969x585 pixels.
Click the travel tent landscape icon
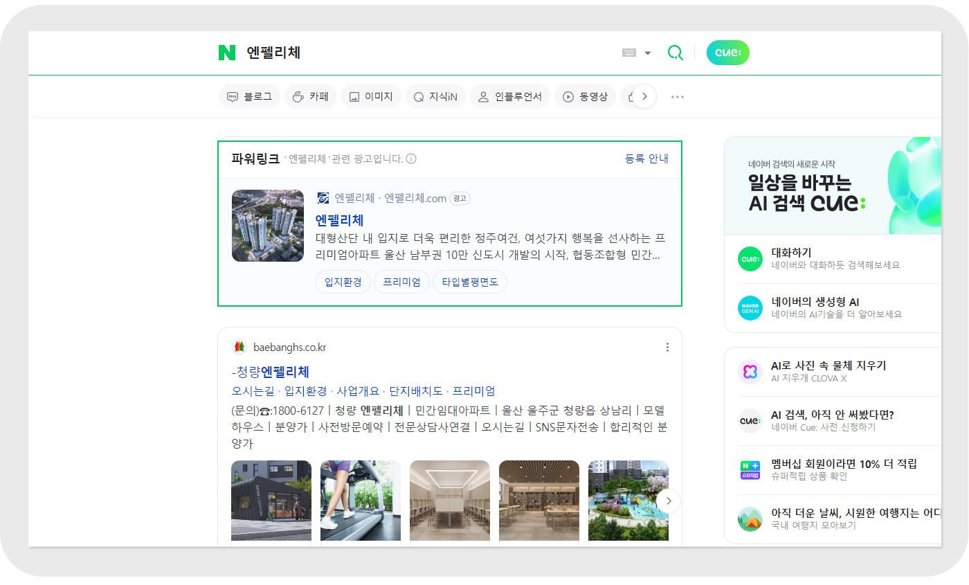pyautogui.click(x=750, y=519)
